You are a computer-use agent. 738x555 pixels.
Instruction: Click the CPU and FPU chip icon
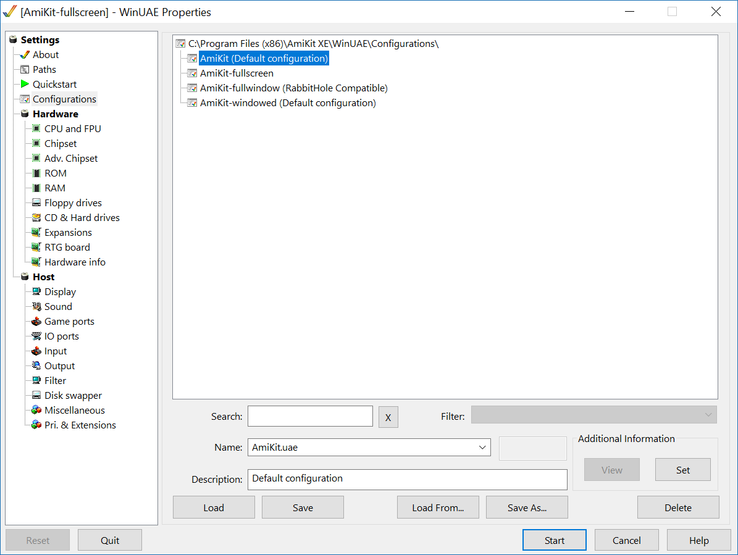coord(36,128)
